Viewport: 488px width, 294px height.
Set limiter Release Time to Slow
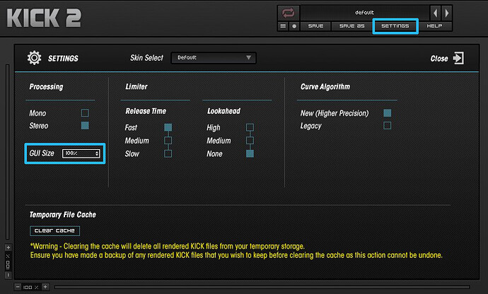(x=168, y=153)
